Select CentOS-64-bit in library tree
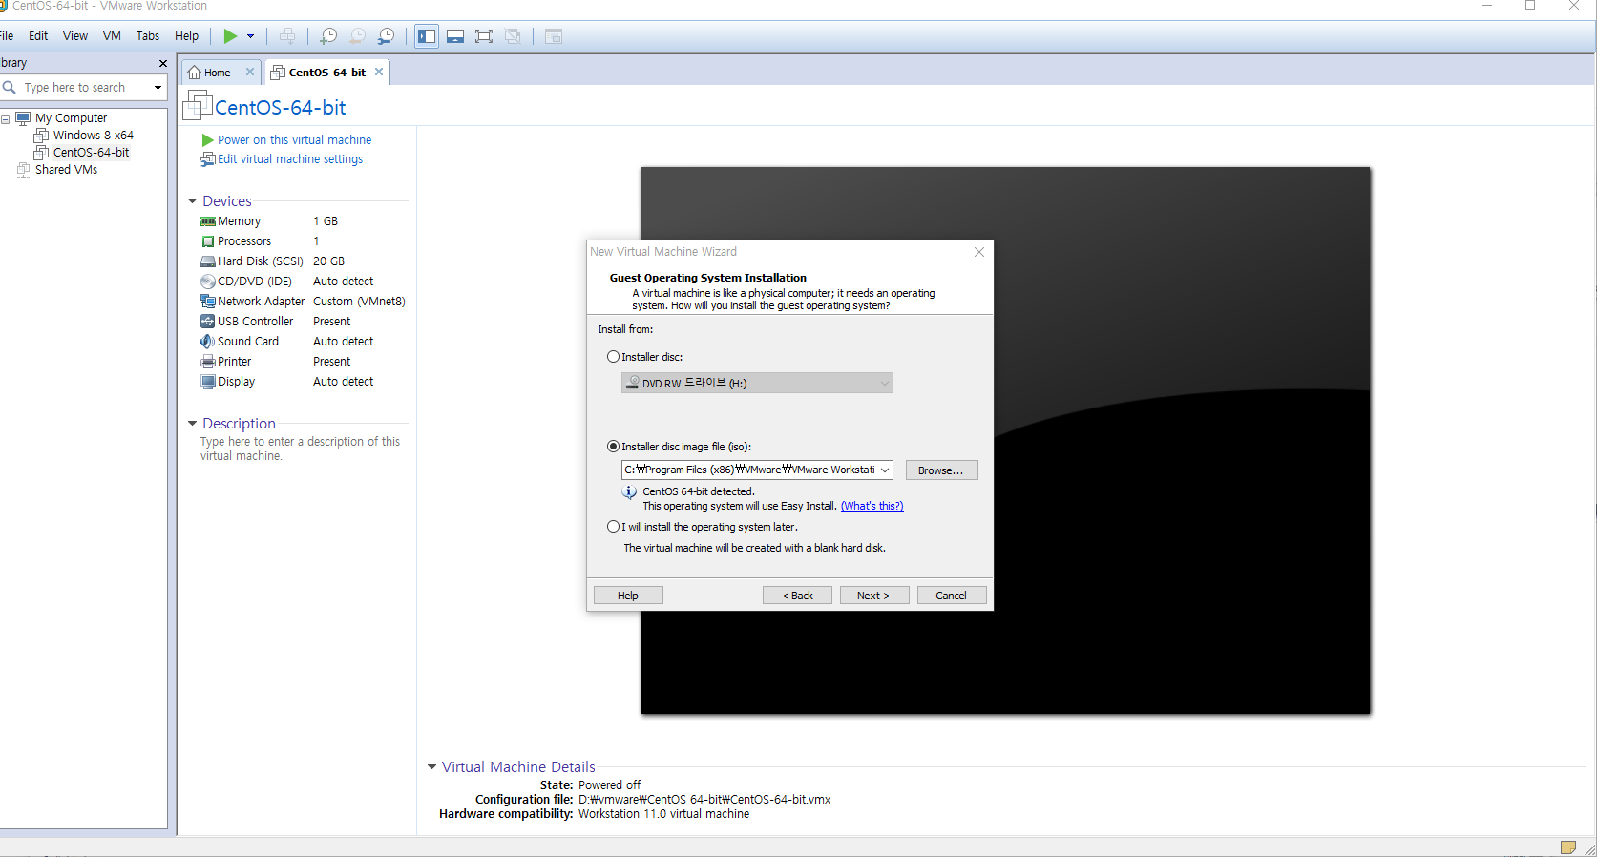The height and width of the screenshot is (857, 1597). (91, 153)
